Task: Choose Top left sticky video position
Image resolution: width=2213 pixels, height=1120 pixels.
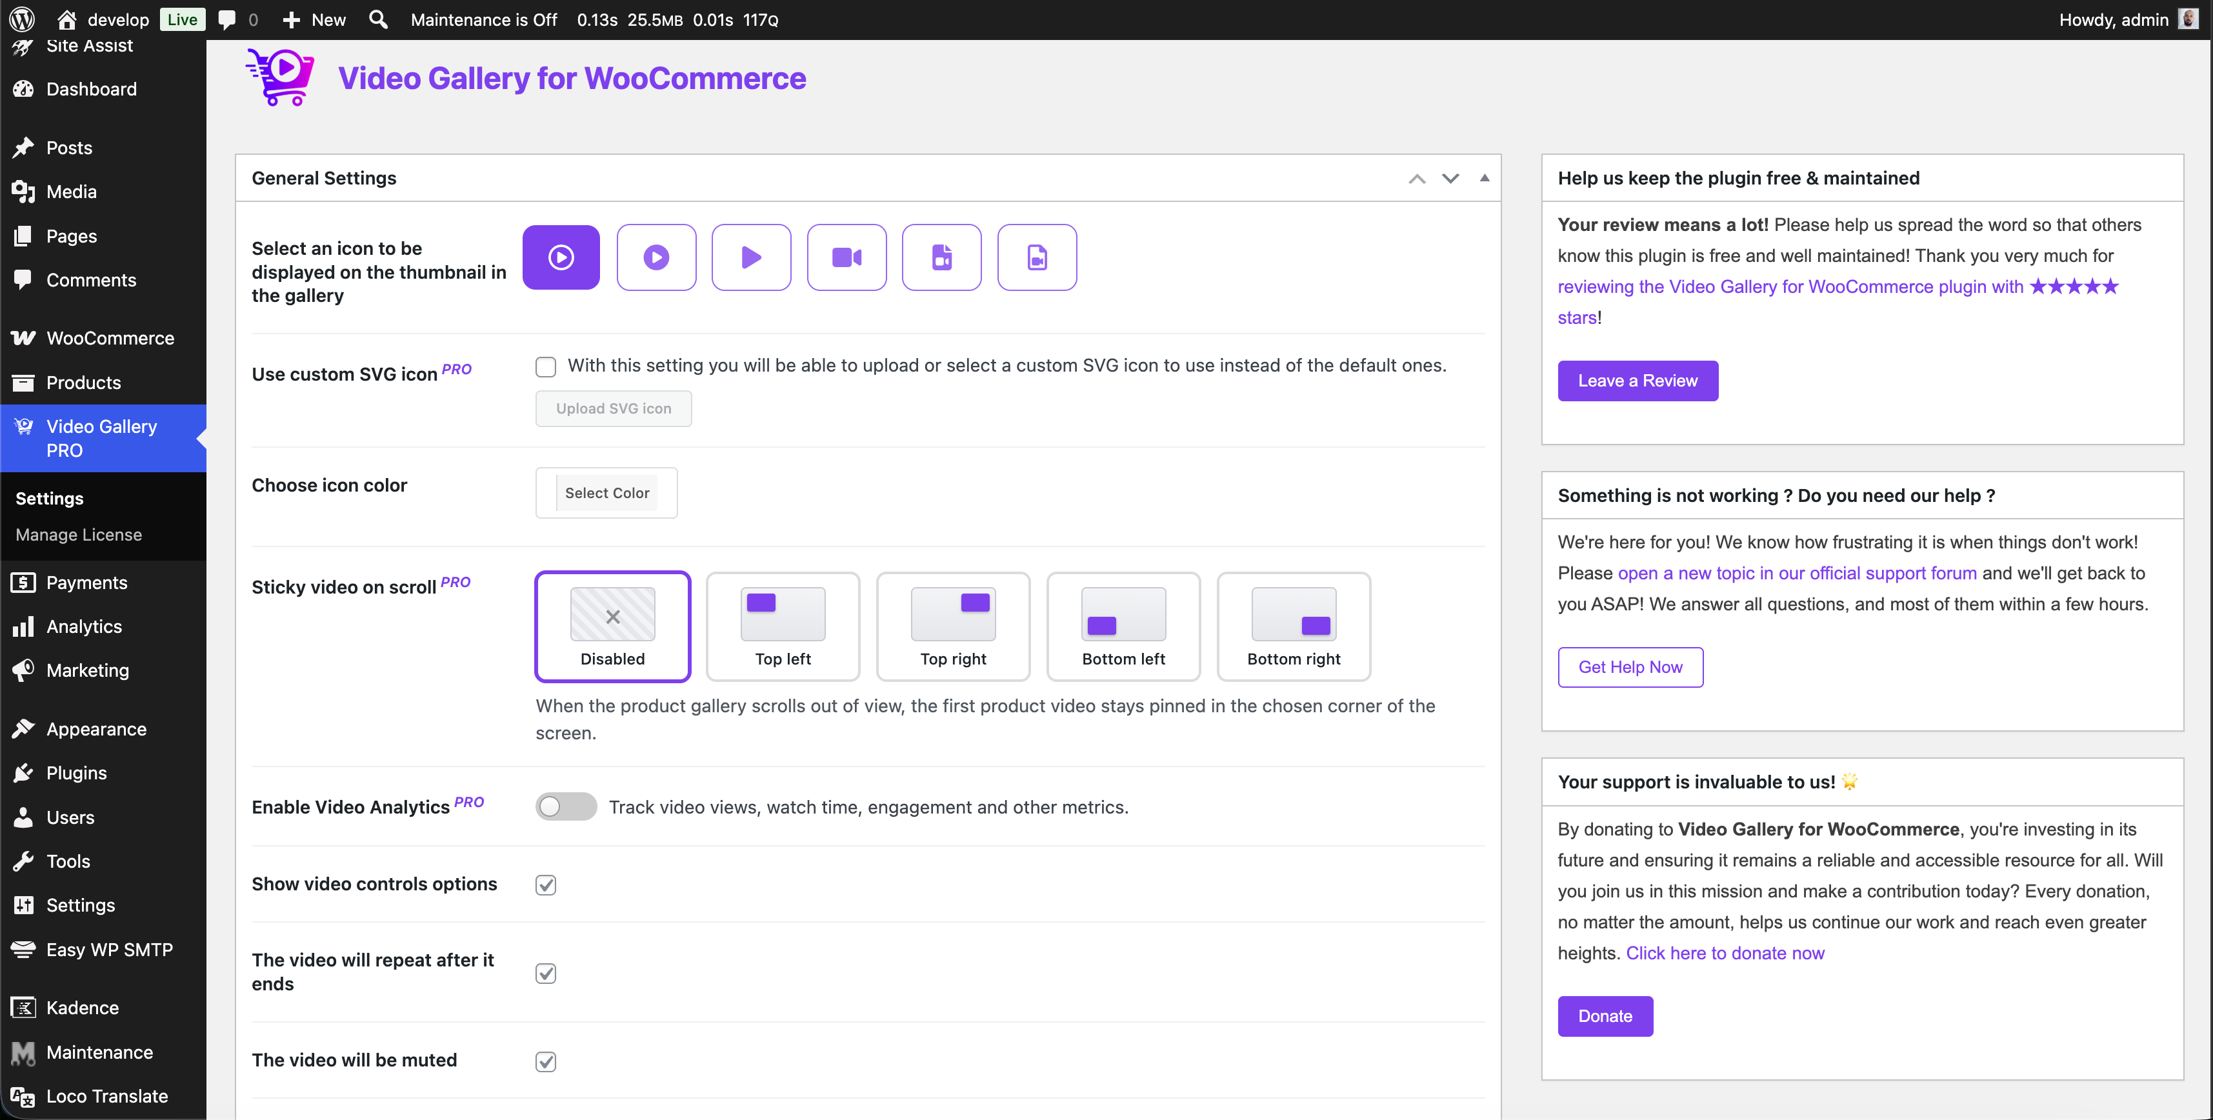Action: click(783, 627)
